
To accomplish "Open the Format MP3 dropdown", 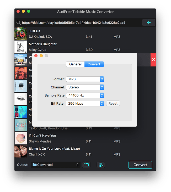I will 85,79.
